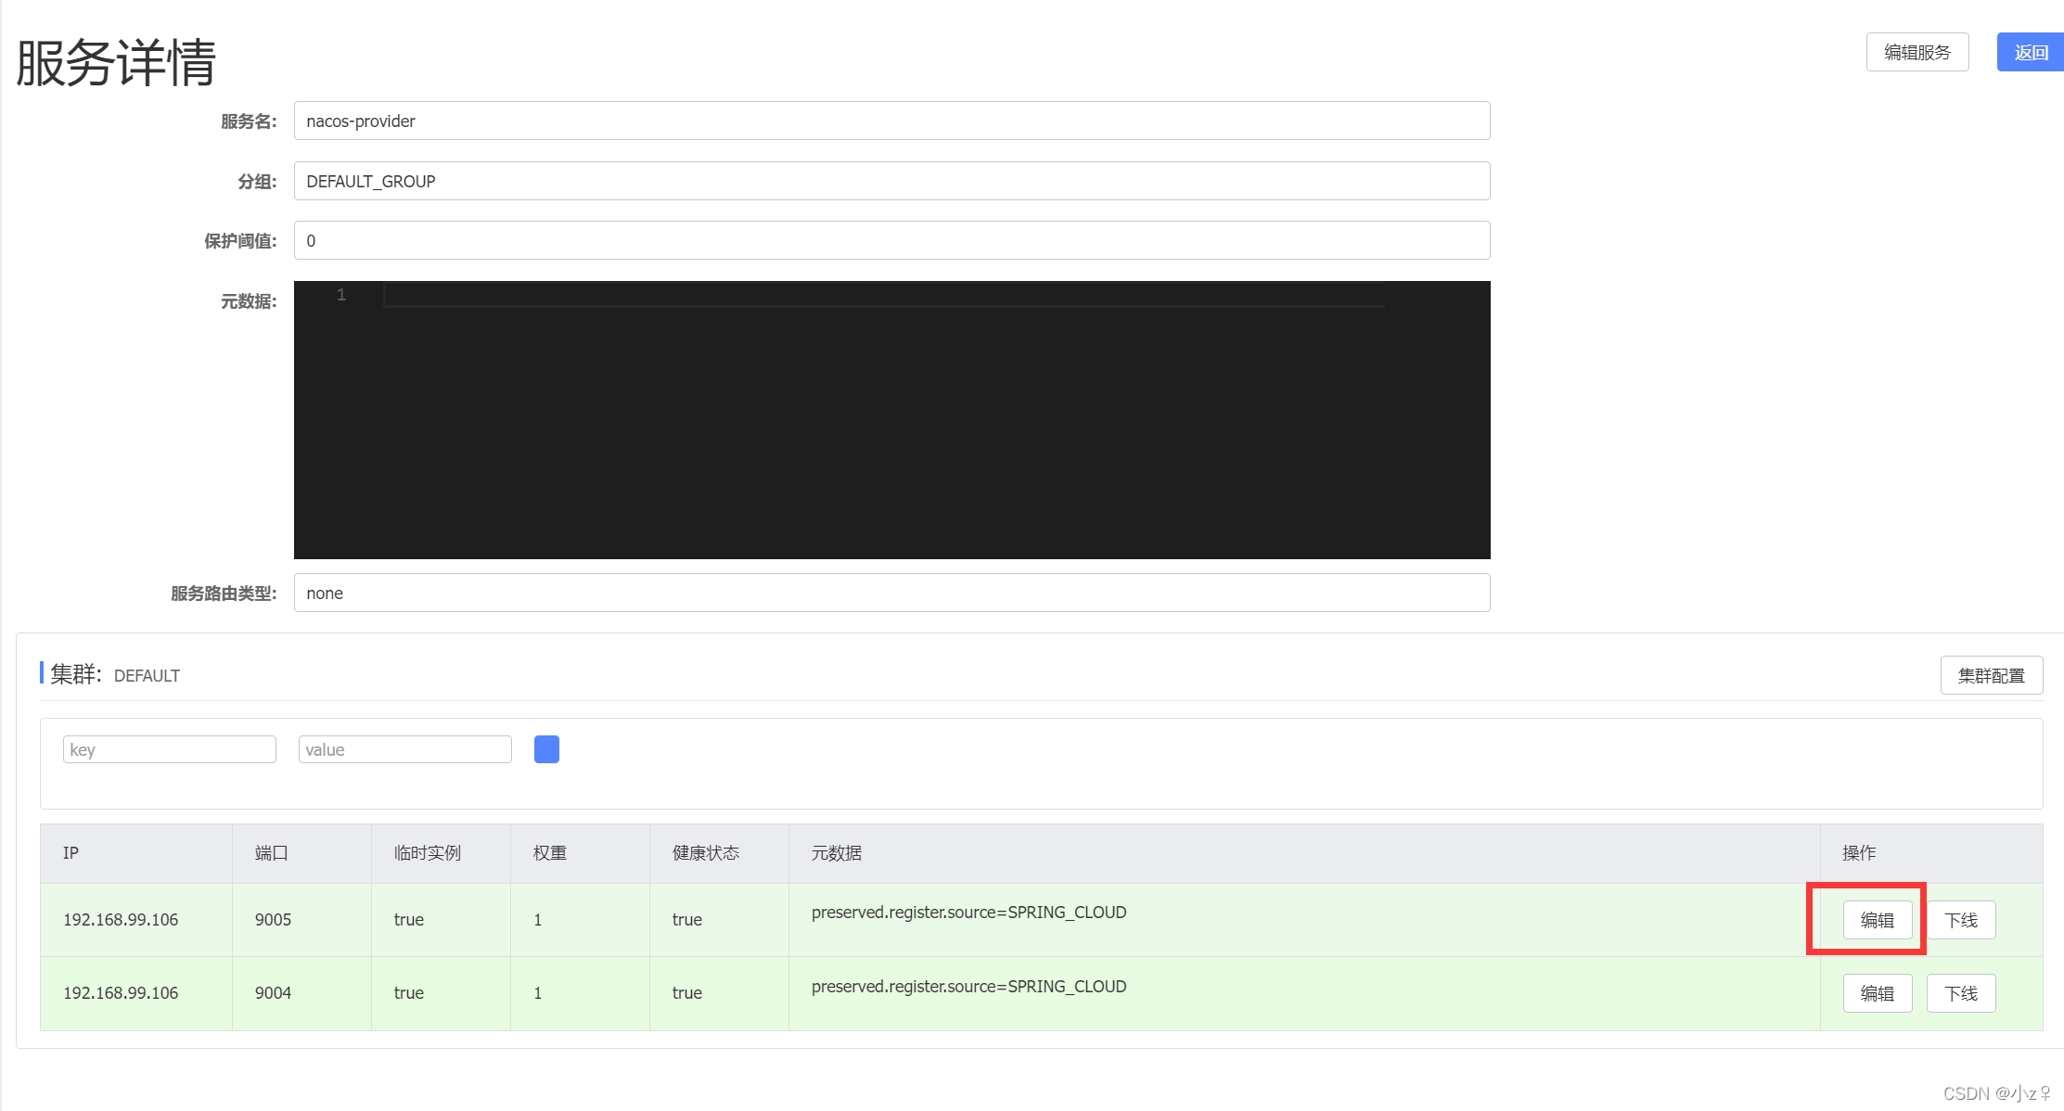
Task: Click the value filter input box
Action: coord(404,748)
